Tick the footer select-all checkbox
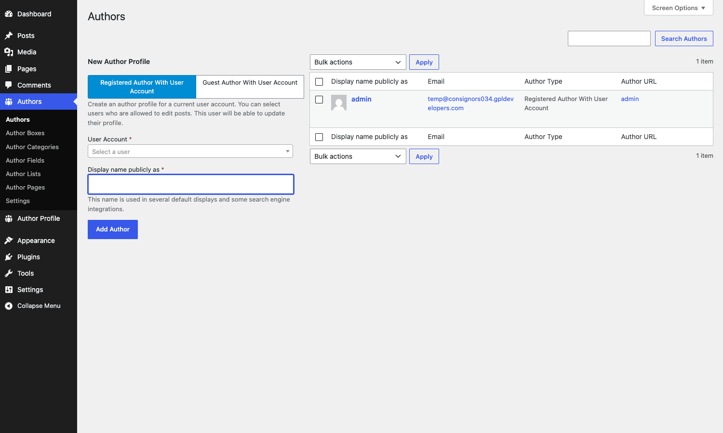Screen dimensions: 723x433 tap(319, 137)
